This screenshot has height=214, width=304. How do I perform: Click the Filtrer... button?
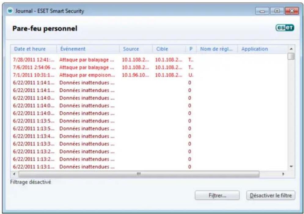[217, 195]
